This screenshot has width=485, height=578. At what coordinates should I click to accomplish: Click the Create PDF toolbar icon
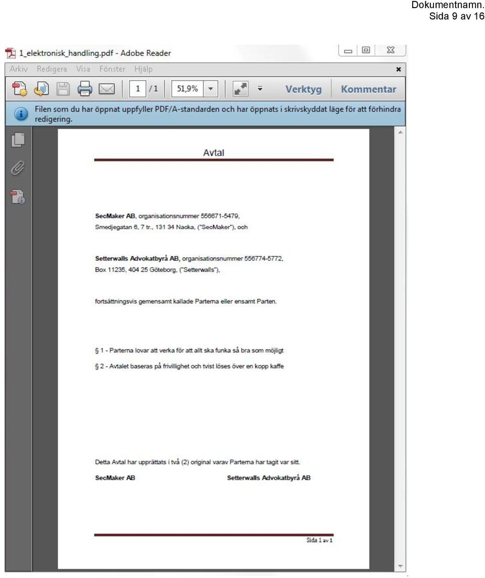19,89
